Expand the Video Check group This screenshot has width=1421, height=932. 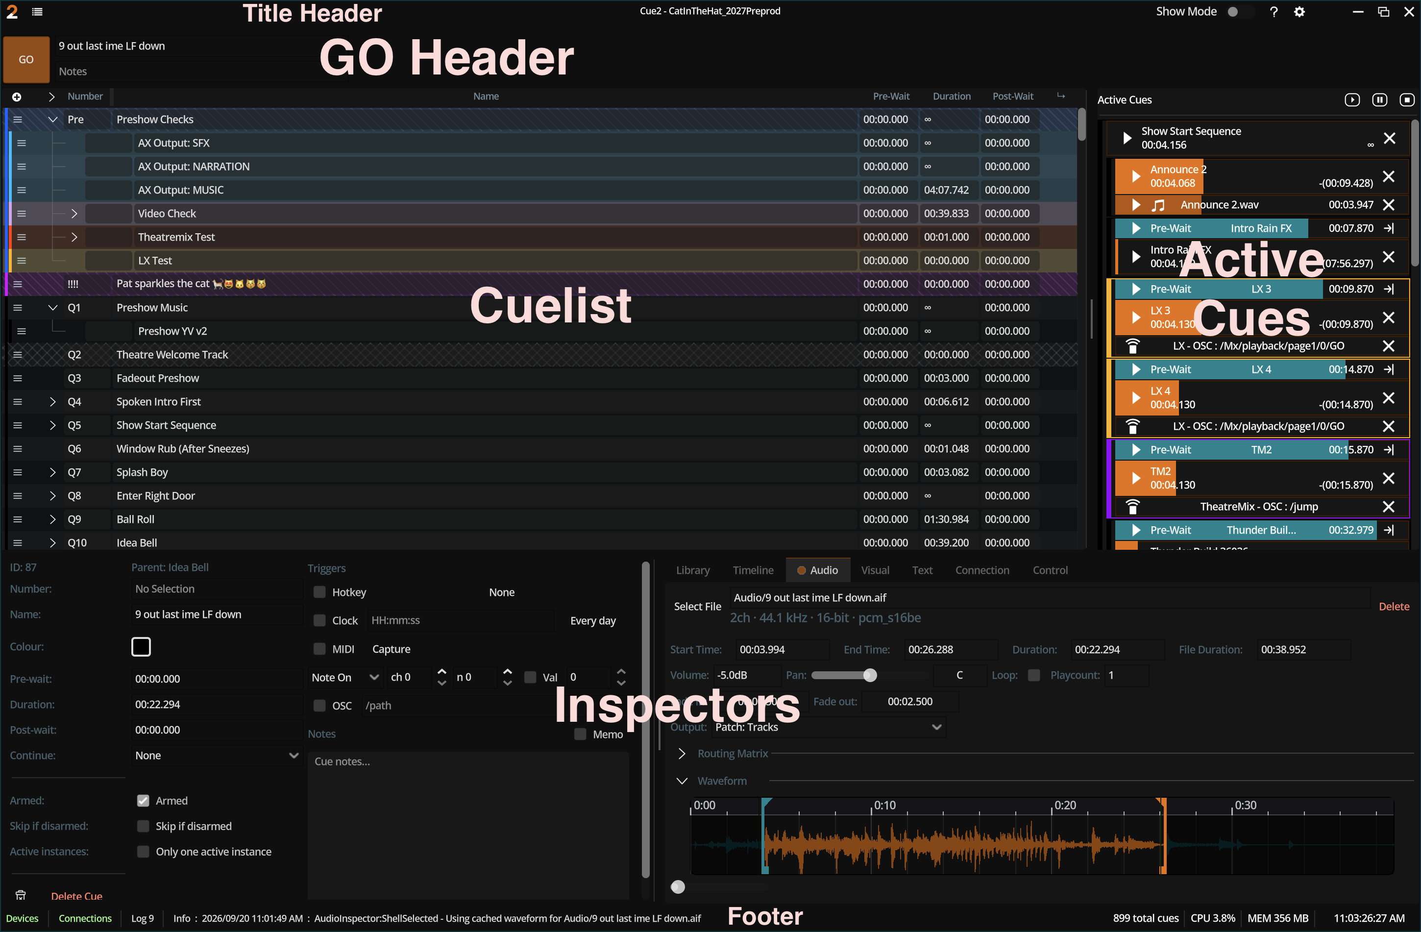click(74, 214)
